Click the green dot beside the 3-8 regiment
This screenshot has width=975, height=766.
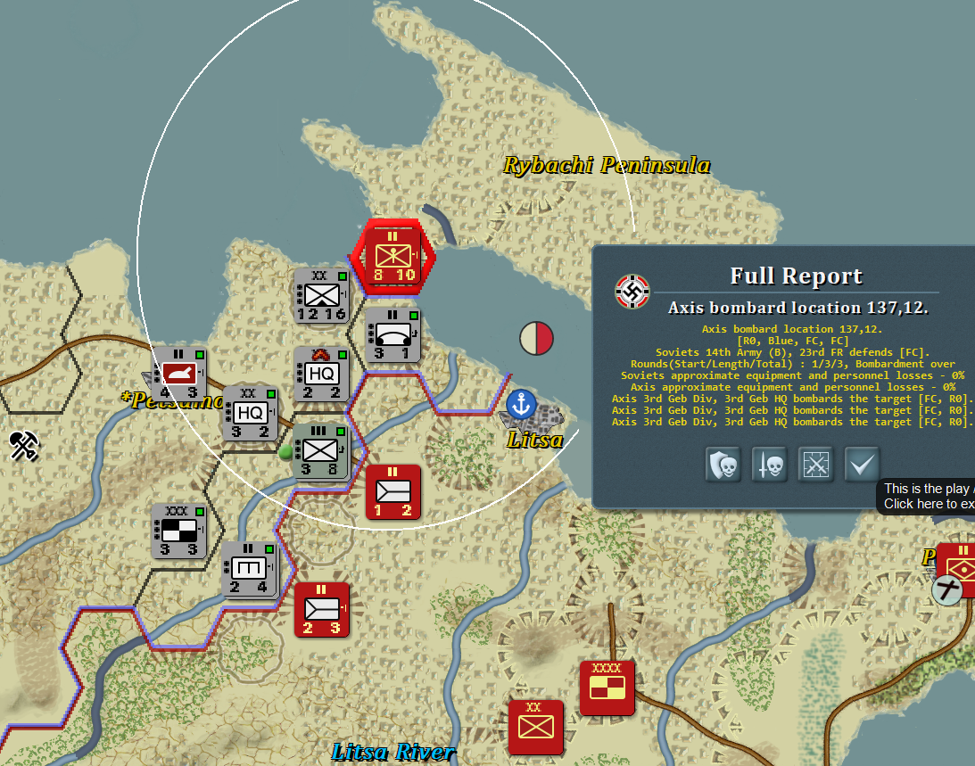tap(286, 452)
